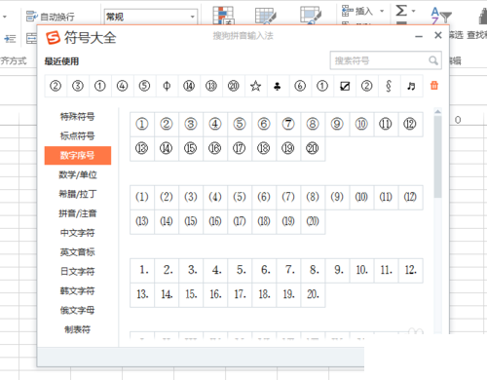Open the 中文字符 category
The image size is (487, 380).
tap(78, 233)
